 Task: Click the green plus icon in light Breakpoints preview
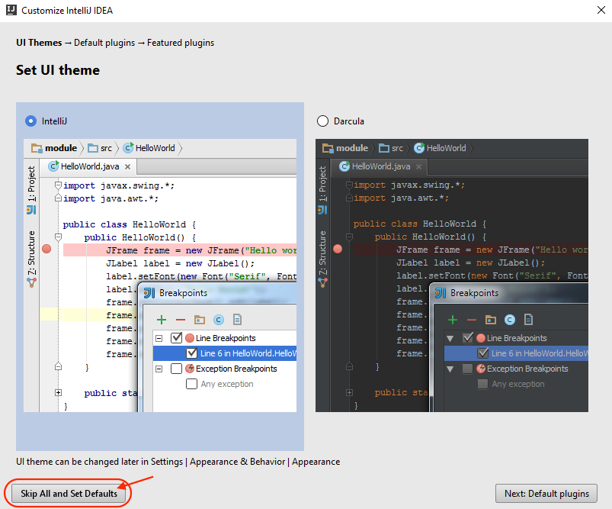tap(161, 320)
